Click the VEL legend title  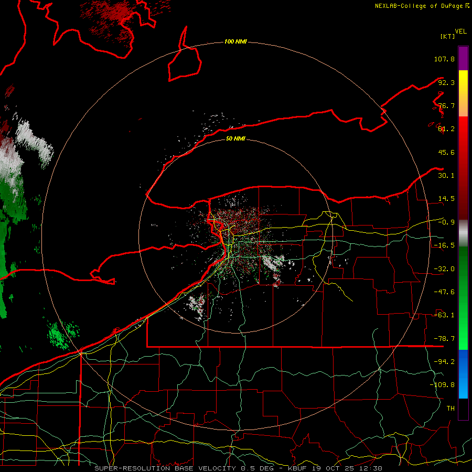(x=460, y=31)
